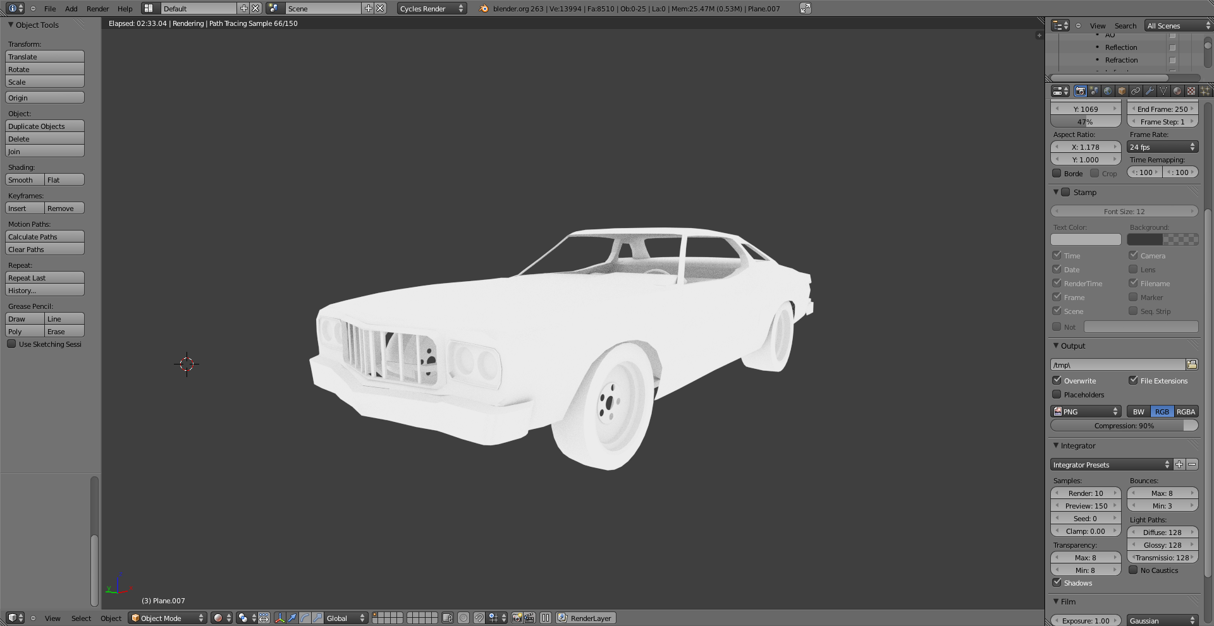Viewport: 1214px width, 626px height.
Task: Open the World properties tab
Action: pyautogui.click(x=1108, y=91)
